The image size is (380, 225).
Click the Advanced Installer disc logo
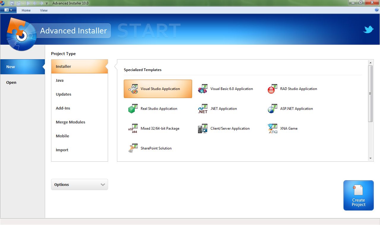(21, 35)
